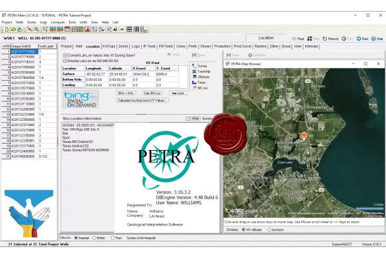Select the Raw units radio button

coord(113,238)
